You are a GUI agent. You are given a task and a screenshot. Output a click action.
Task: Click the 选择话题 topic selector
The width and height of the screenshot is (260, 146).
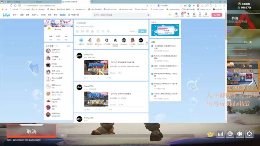click(81, 23)
